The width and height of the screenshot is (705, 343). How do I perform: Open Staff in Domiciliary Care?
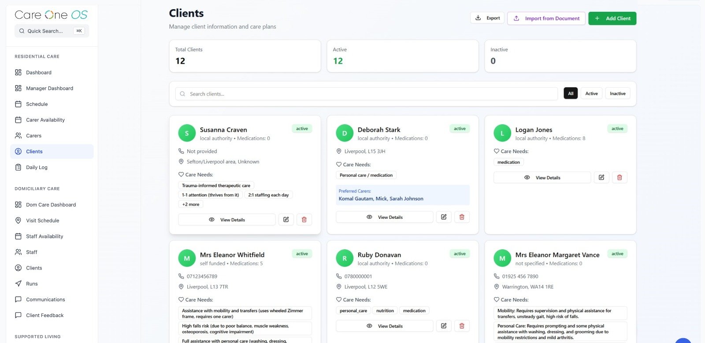tap(52, 252)
